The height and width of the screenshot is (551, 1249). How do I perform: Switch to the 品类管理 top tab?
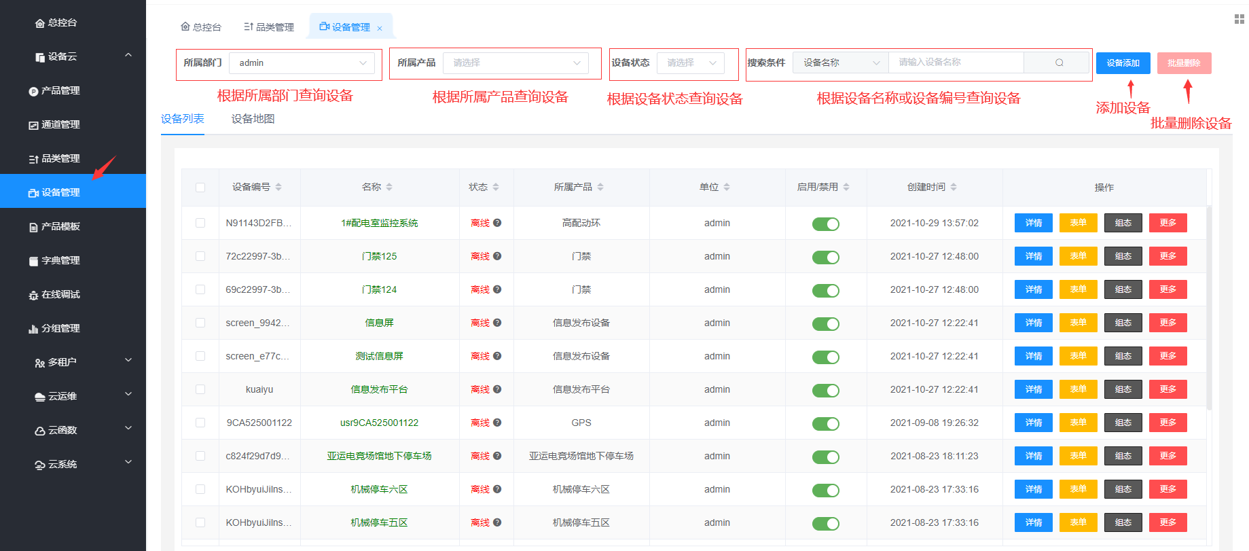click(269, 27)
